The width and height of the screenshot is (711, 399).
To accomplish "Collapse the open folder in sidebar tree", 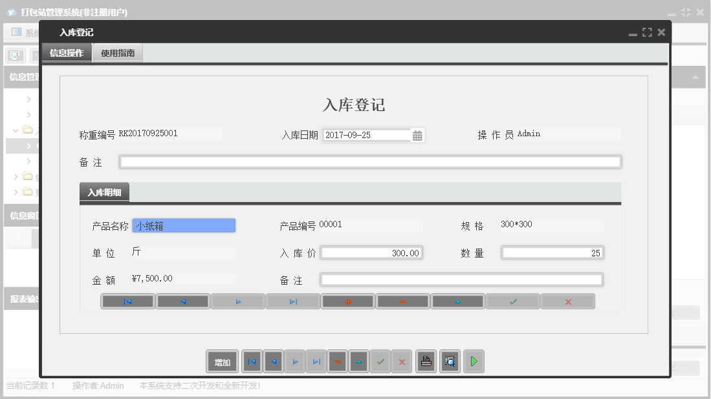I will pos(14,130).
